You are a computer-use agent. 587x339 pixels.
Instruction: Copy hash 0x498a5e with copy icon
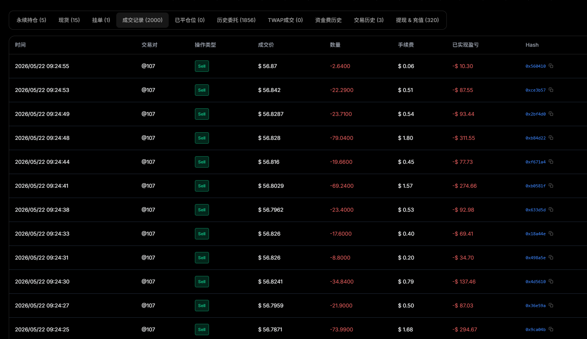pos(551,257)
